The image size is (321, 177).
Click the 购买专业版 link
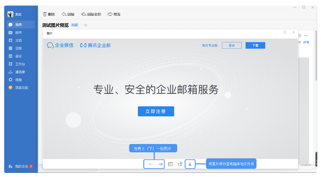coord(210,46)
